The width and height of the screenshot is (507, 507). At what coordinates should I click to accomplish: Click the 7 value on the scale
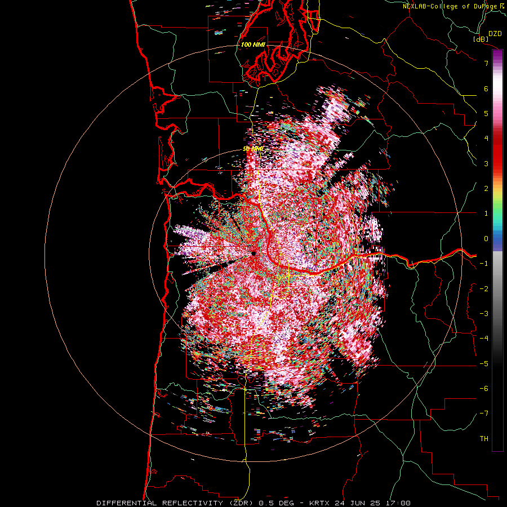pyautogui.click(x=486, y=63)
